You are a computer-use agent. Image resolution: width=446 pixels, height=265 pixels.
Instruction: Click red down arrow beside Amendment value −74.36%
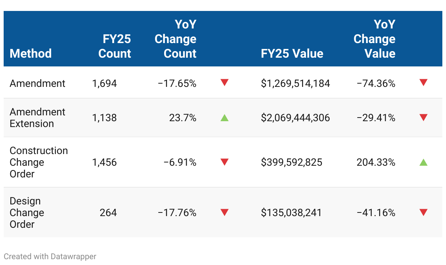click(x=423, y=82)
